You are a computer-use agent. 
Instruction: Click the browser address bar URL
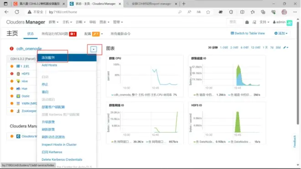click(x=63, y=12)
